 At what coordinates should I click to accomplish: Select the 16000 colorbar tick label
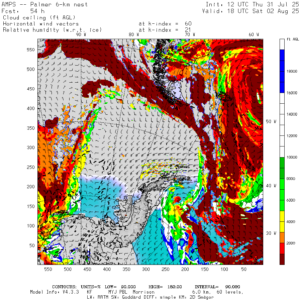292,93
